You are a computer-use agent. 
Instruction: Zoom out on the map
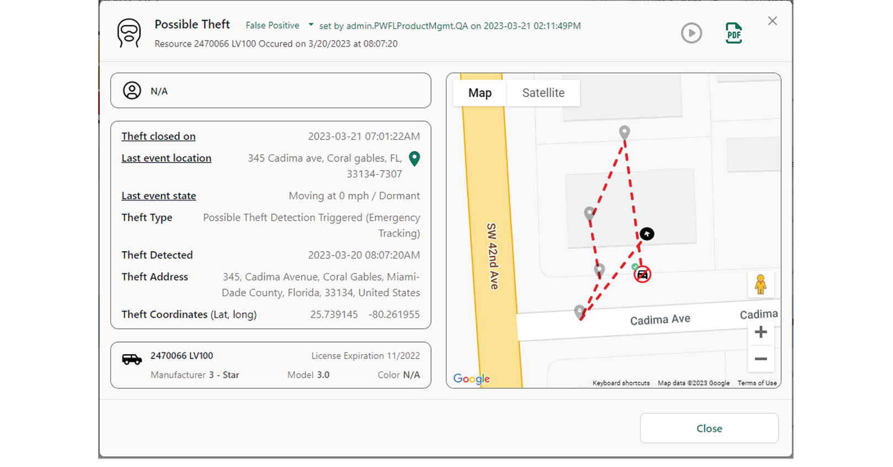[761, 359]
